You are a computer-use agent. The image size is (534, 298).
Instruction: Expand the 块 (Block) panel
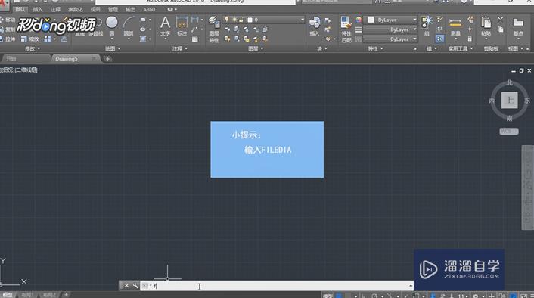coord(322,48)
